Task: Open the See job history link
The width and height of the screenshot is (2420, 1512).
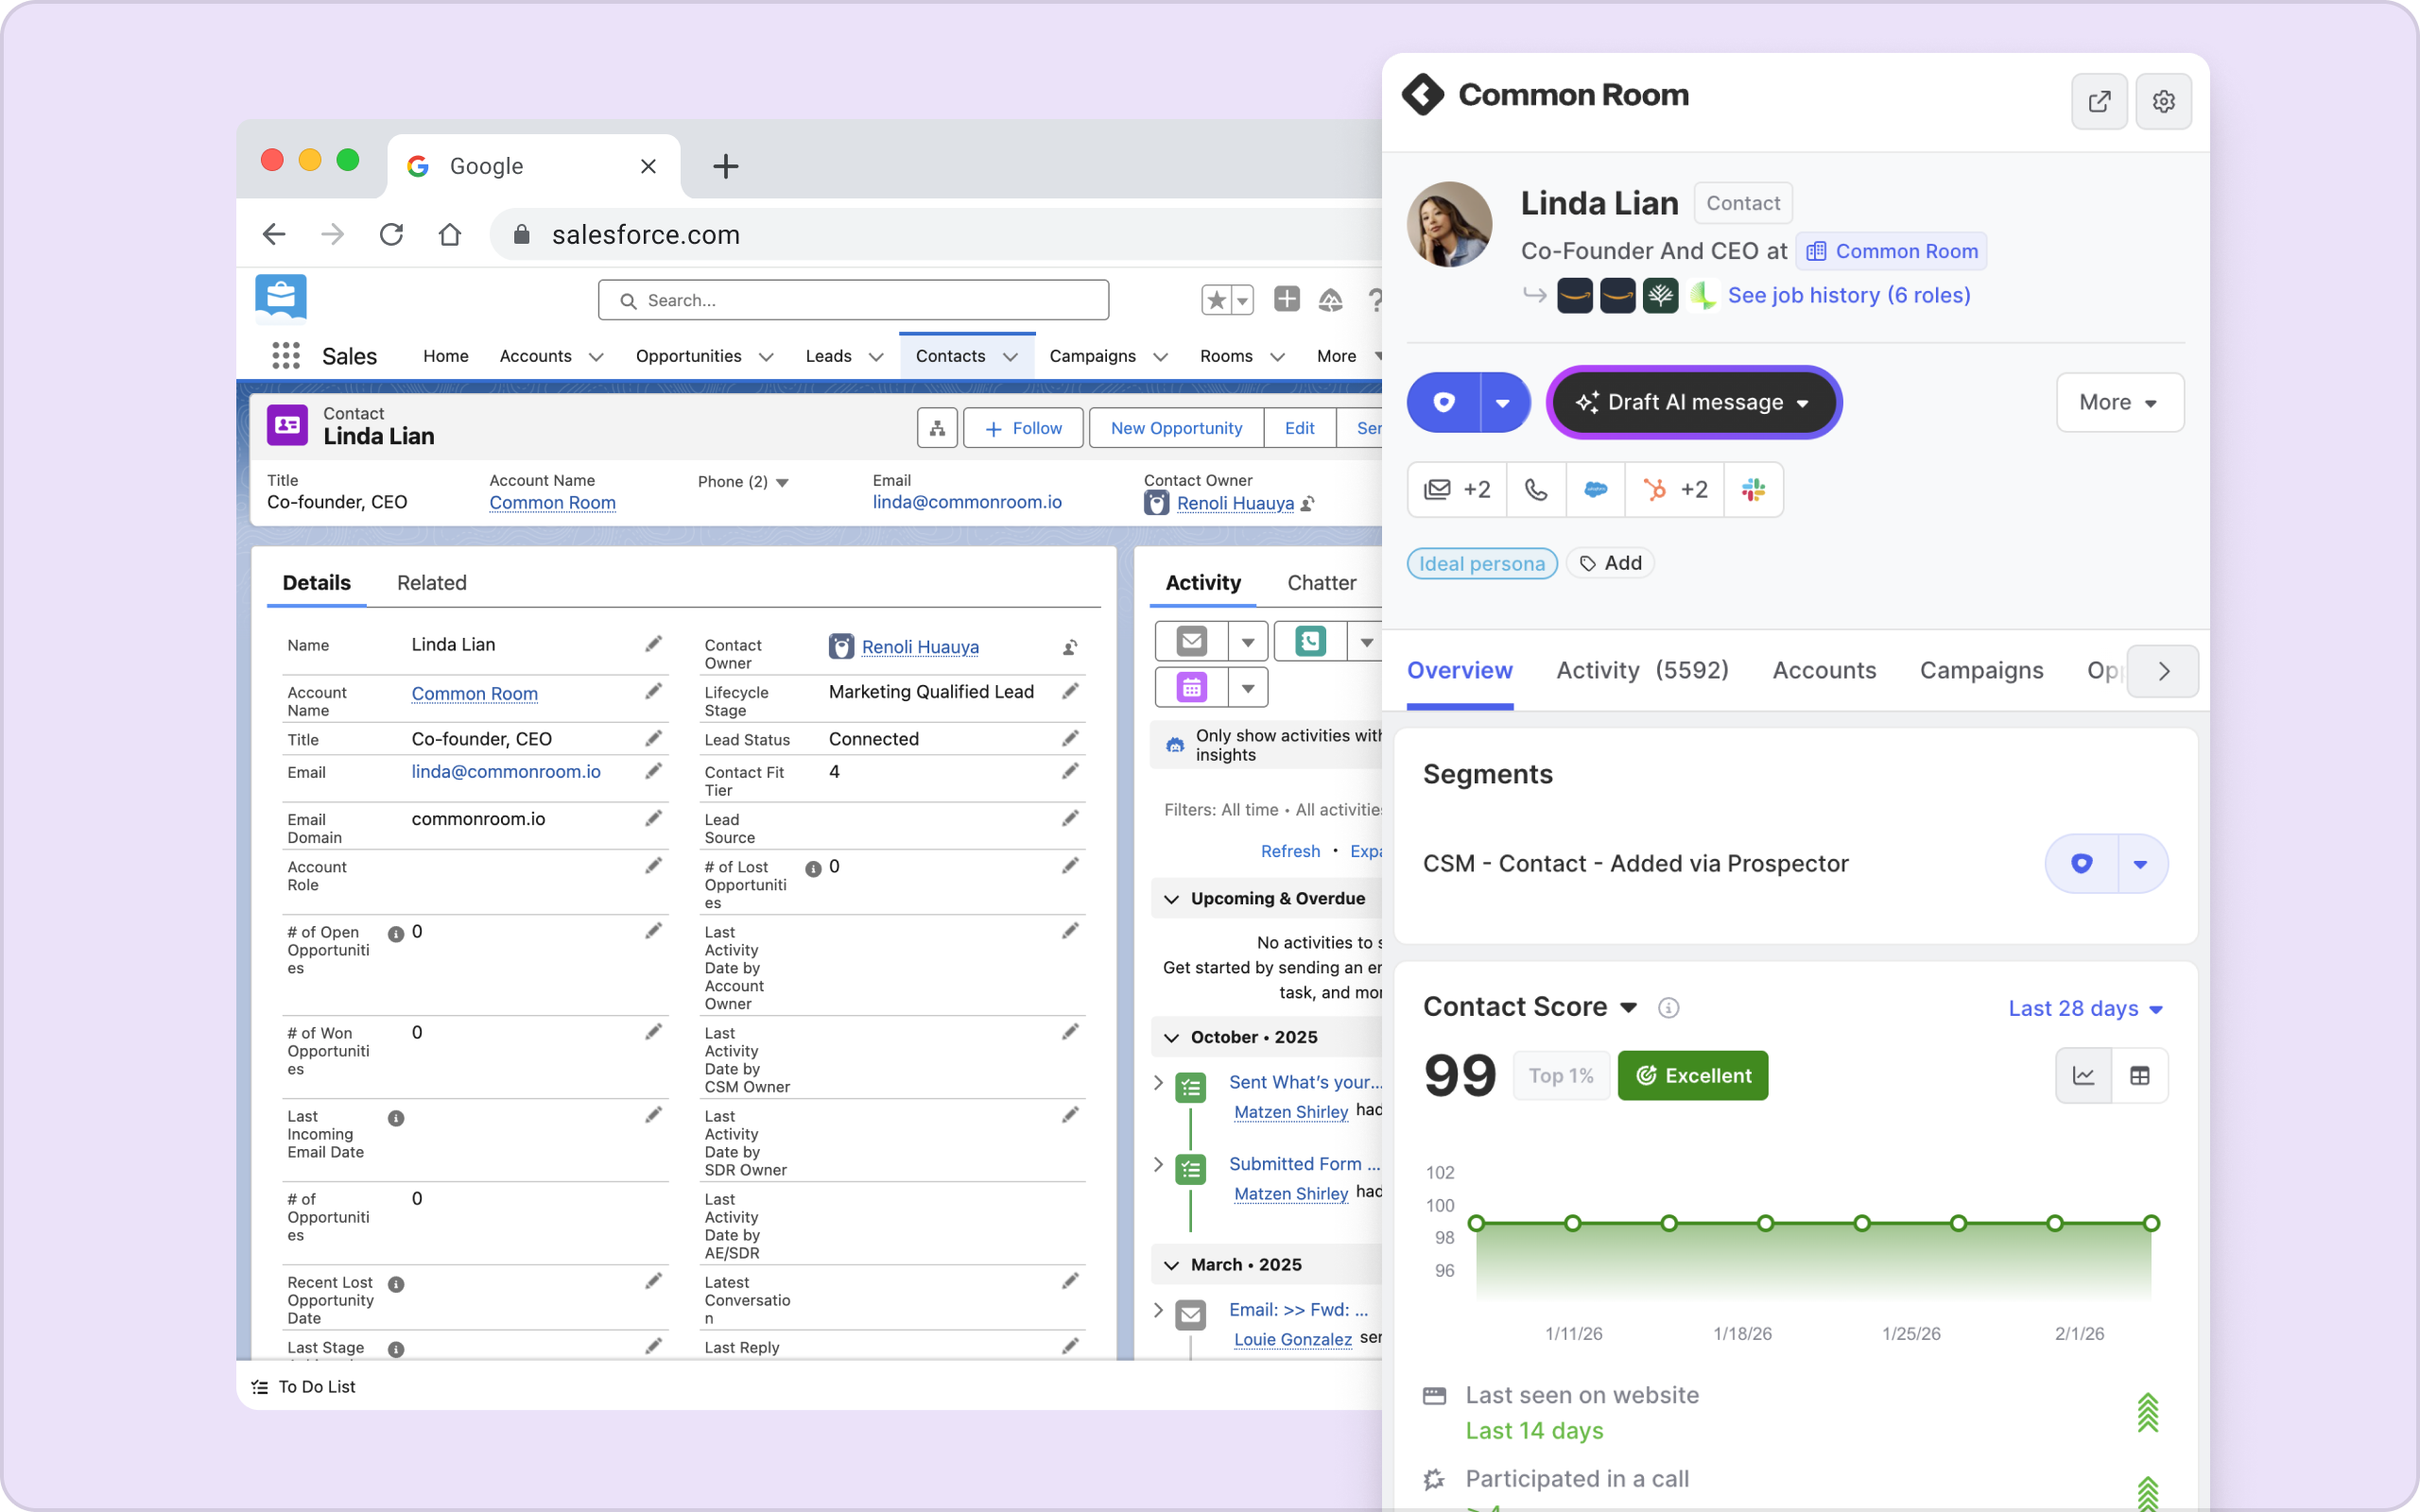Action: coord(1848,295)
